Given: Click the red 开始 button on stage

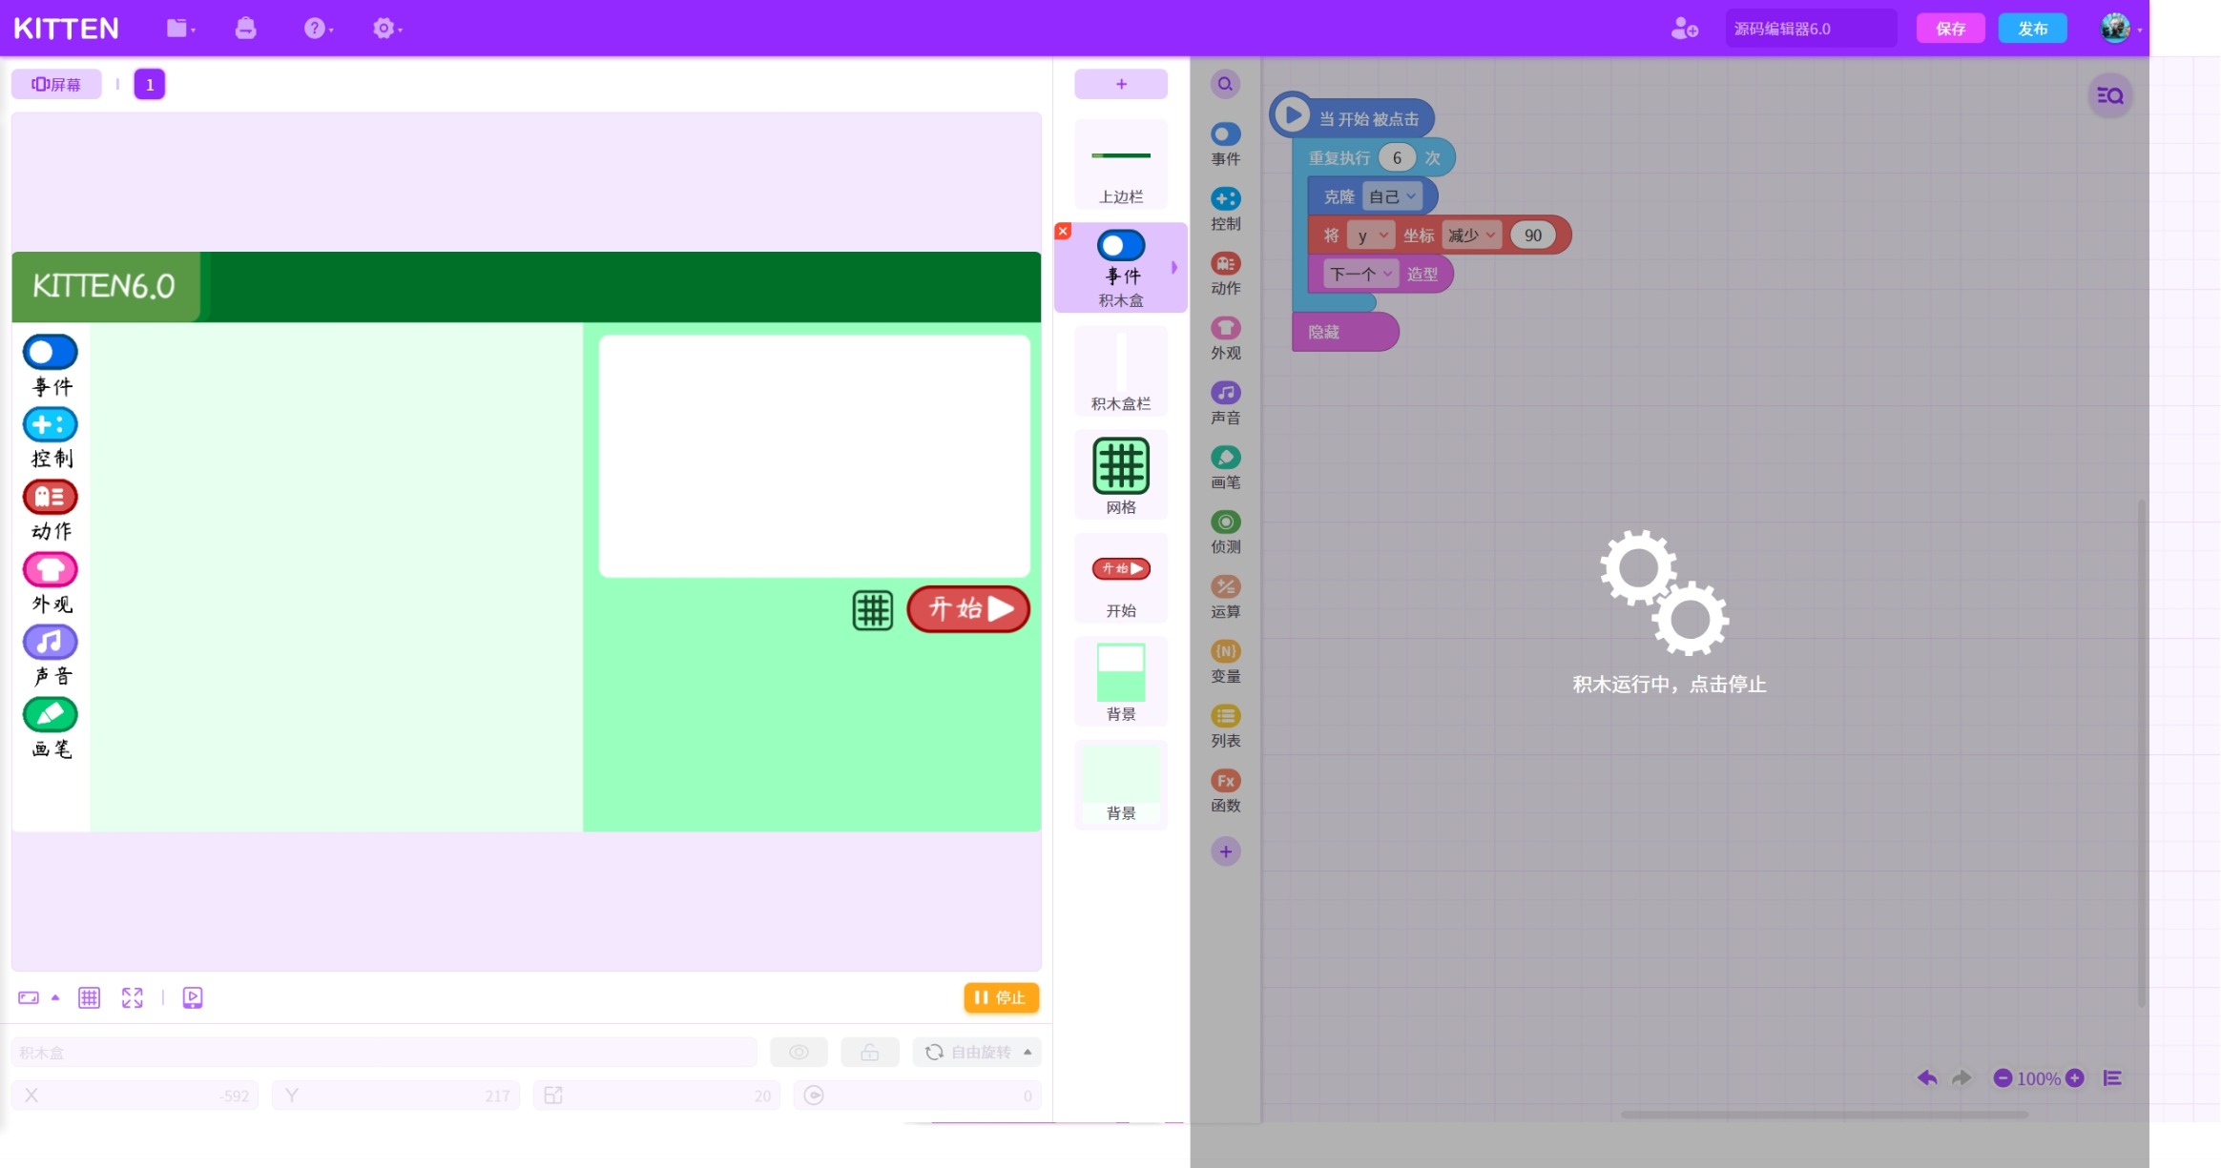Looking at the screenshot, I should point(968,609).
